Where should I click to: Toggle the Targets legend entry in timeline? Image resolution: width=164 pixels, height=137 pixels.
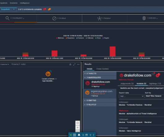pyautogui.click(x=106, y=38)
